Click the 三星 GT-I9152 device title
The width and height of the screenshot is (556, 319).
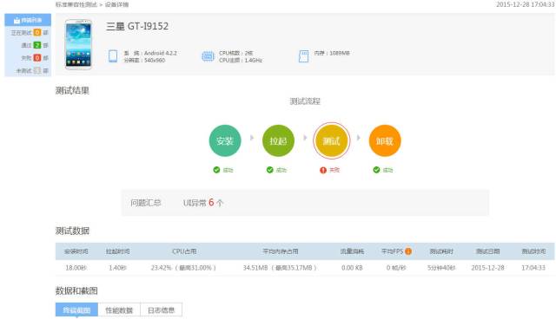tap(137, 26)
